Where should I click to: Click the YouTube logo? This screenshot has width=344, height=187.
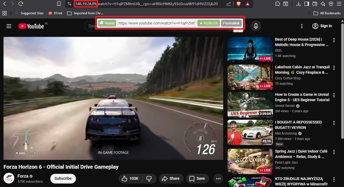point(31,26)
